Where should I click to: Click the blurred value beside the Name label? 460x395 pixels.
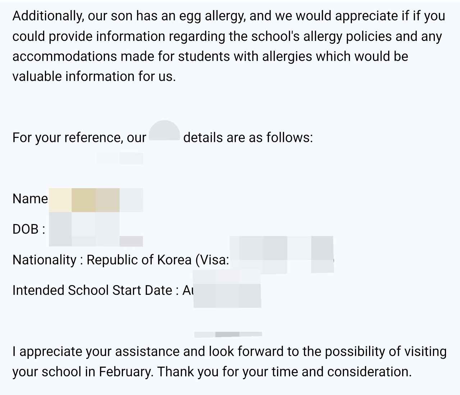[96, 200]
